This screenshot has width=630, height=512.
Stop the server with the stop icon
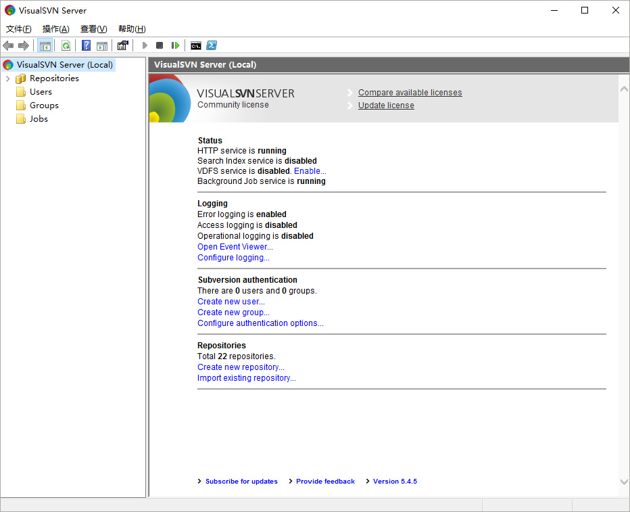point(160,45)
